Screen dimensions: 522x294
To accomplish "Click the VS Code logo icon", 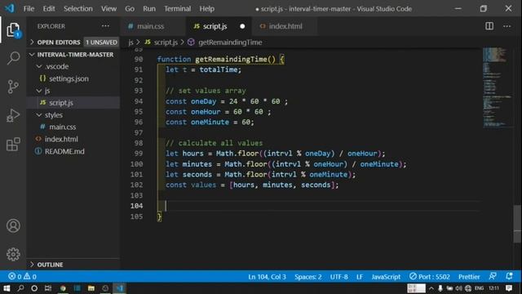I will click(x=10, y=8).
